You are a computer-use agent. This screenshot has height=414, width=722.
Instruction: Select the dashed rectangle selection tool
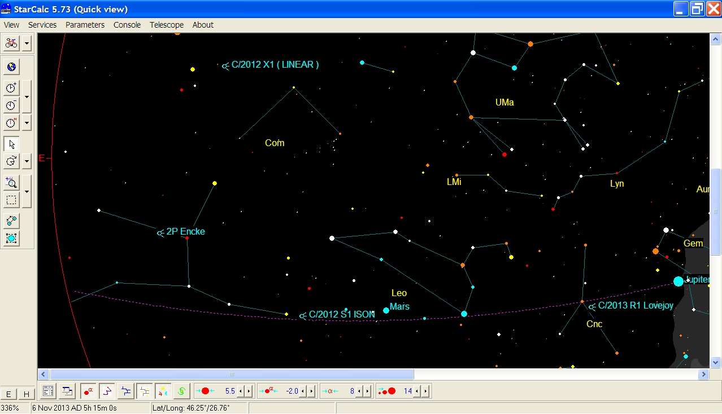pos(11,200)
